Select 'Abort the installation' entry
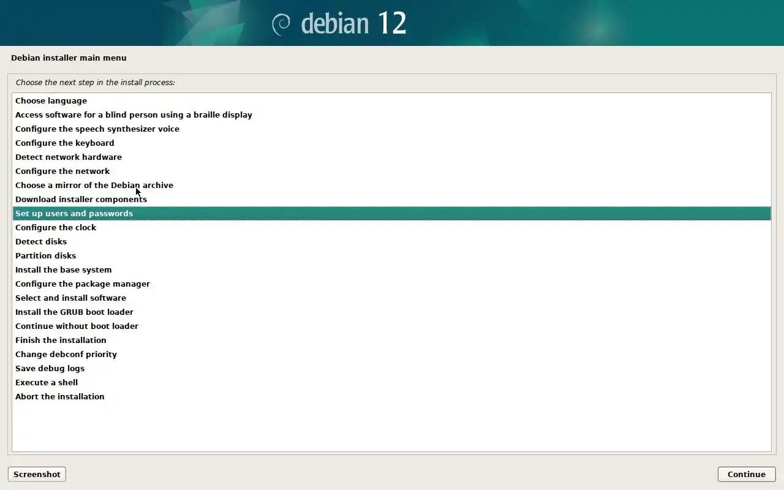Image resolution: width=784 pixels, height=490 pixels. [x=392, y=396]
